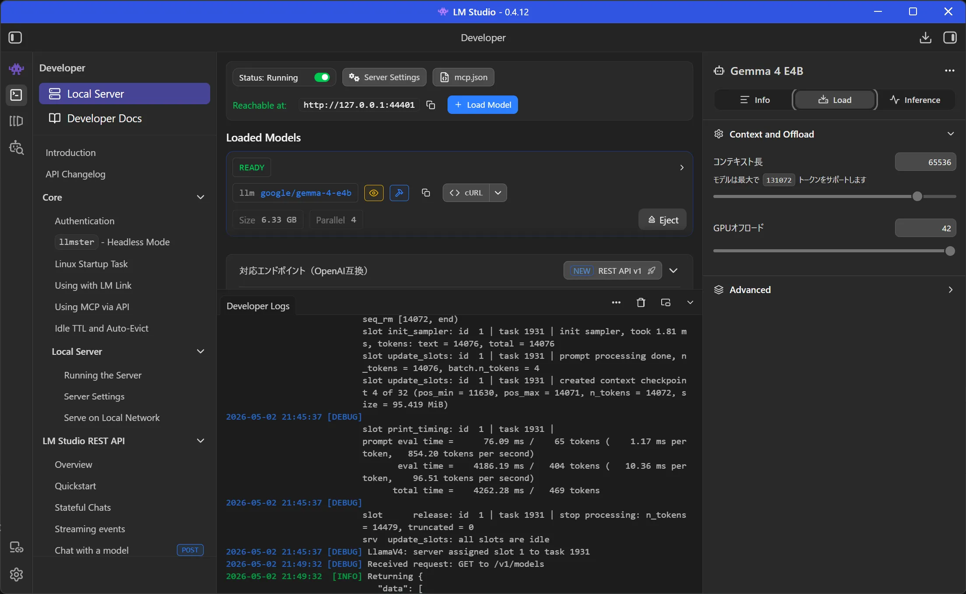Open REST API Overview page
This screenshot has height=594, width=966.
[74, 464]
